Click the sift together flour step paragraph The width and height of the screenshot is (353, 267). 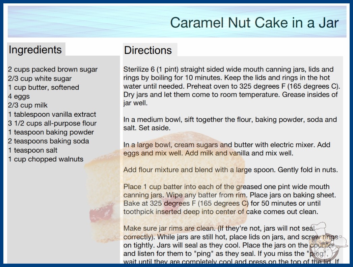[230, 124]
